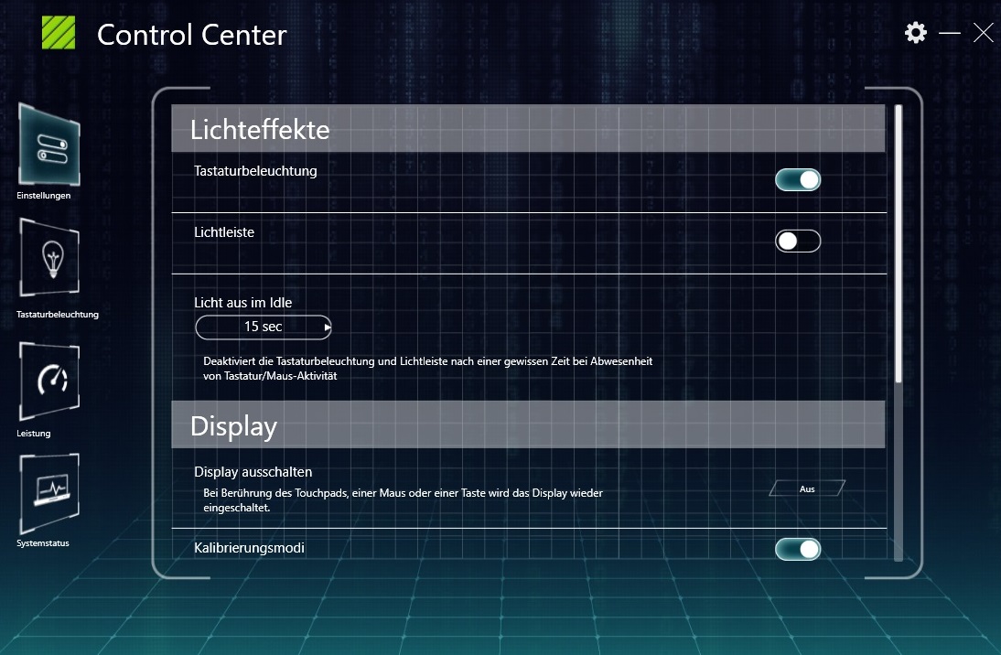Close the Control Center window
1001x655 pixels.
point(983,33)
